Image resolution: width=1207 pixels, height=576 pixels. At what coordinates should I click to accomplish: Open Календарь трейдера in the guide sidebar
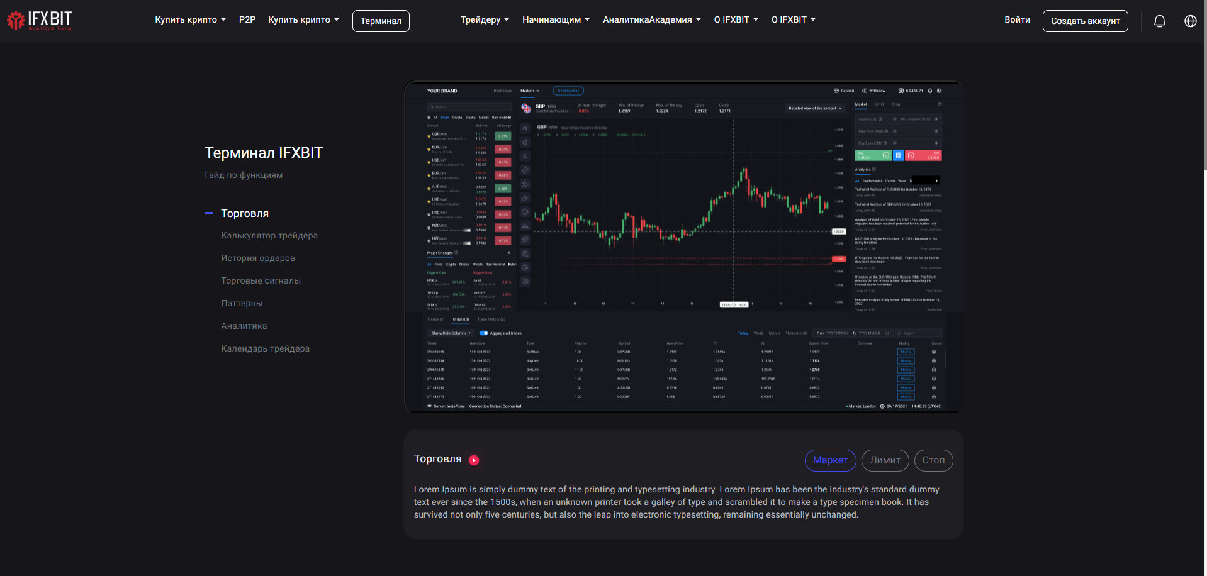(x=265, y=349)
